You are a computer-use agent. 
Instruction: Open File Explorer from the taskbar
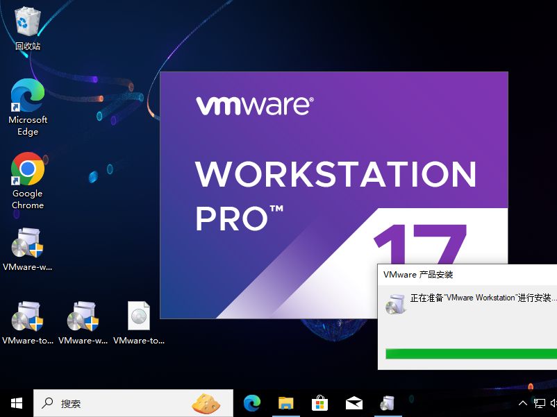coord(286,403)
